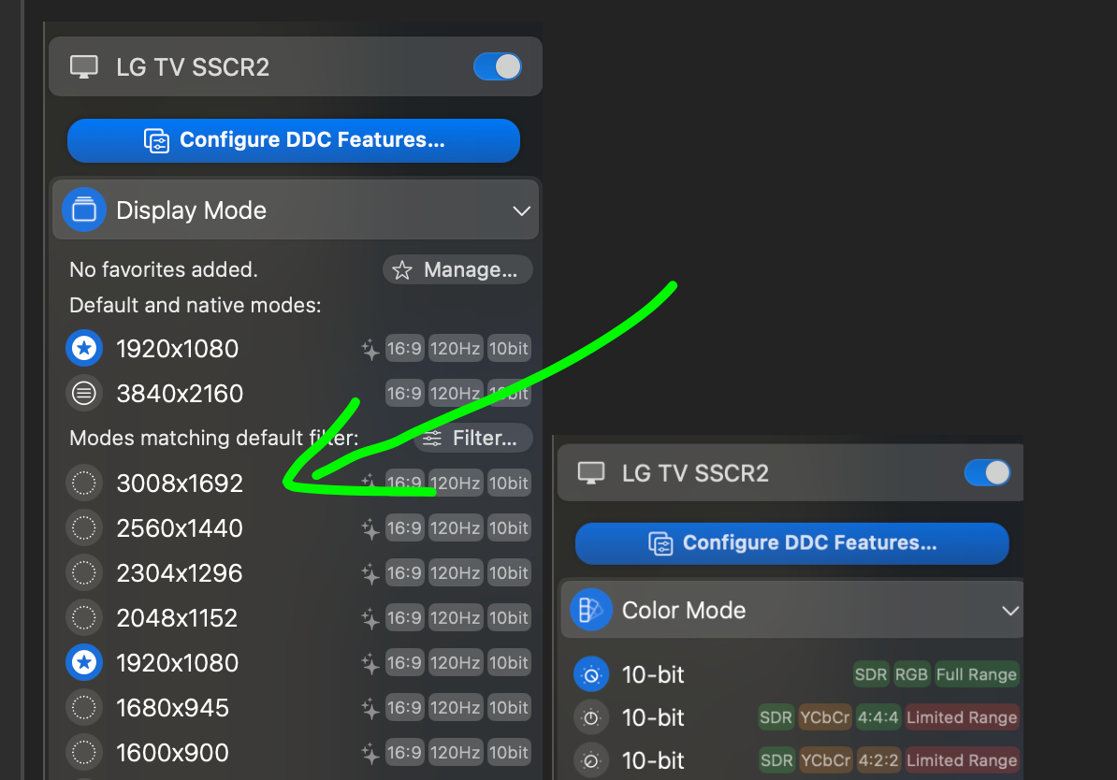Click the Color Mode section icon
1117x780 pixels.
tap(590, 610)
